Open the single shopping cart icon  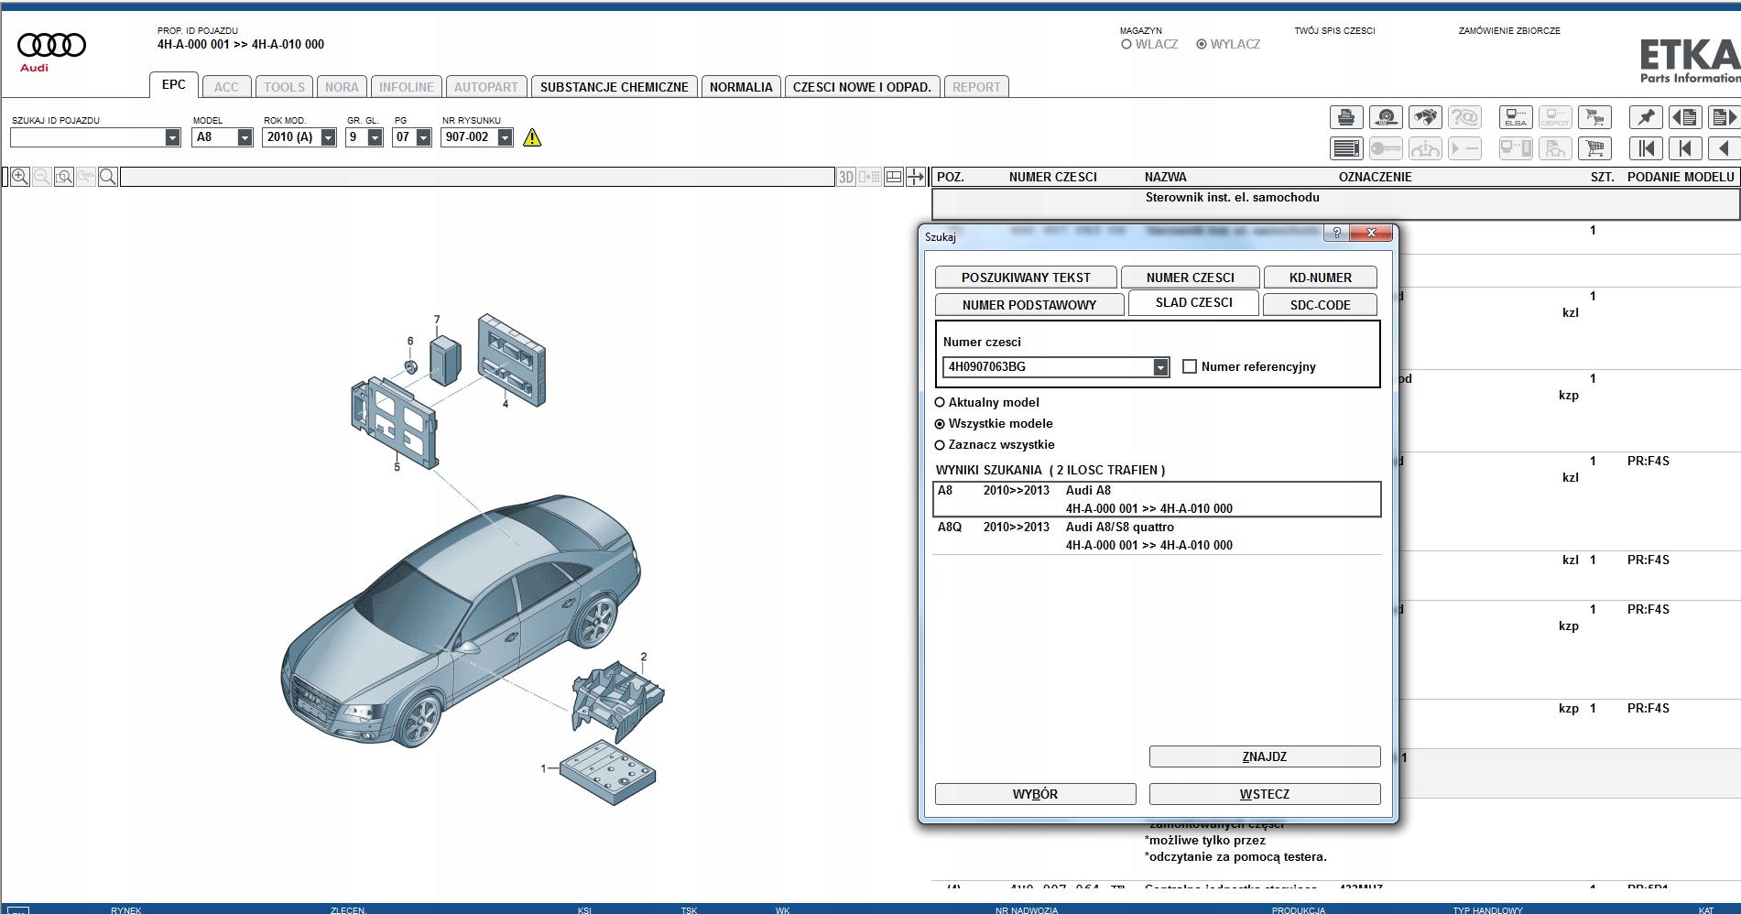(1594, 148)
